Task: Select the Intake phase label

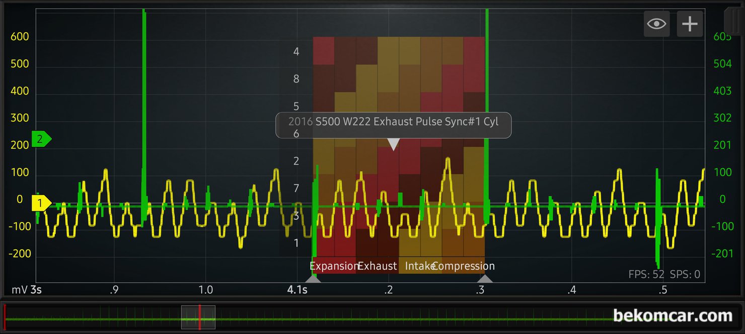Action: pyautogui.click(x=418, y=266)
